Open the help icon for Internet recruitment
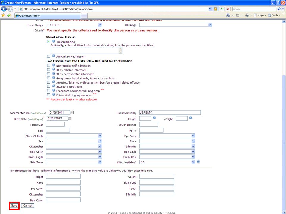Image resolution: width=286 pixels, height=214 pixels. click(x=54, y=86)
